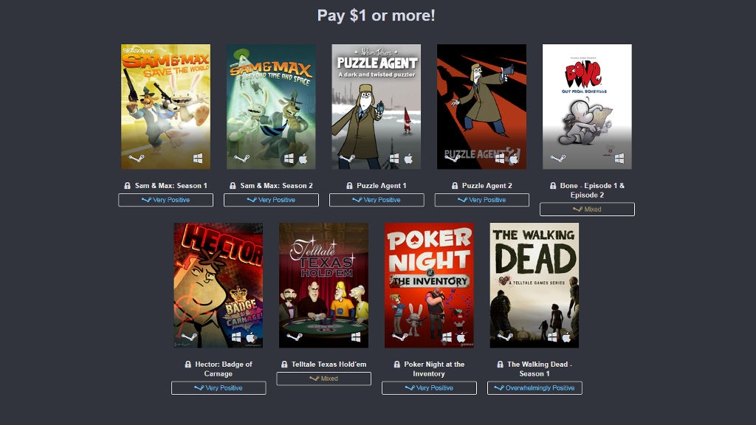Viewport: 756px width, 425px height.
Task: Click the Windows icon on the Hector cover
Action: point(236,336)
